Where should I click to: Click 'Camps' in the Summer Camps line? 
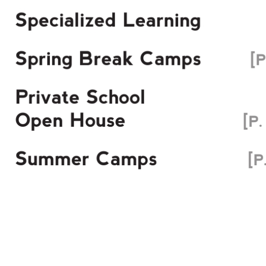tap(126, 160)
